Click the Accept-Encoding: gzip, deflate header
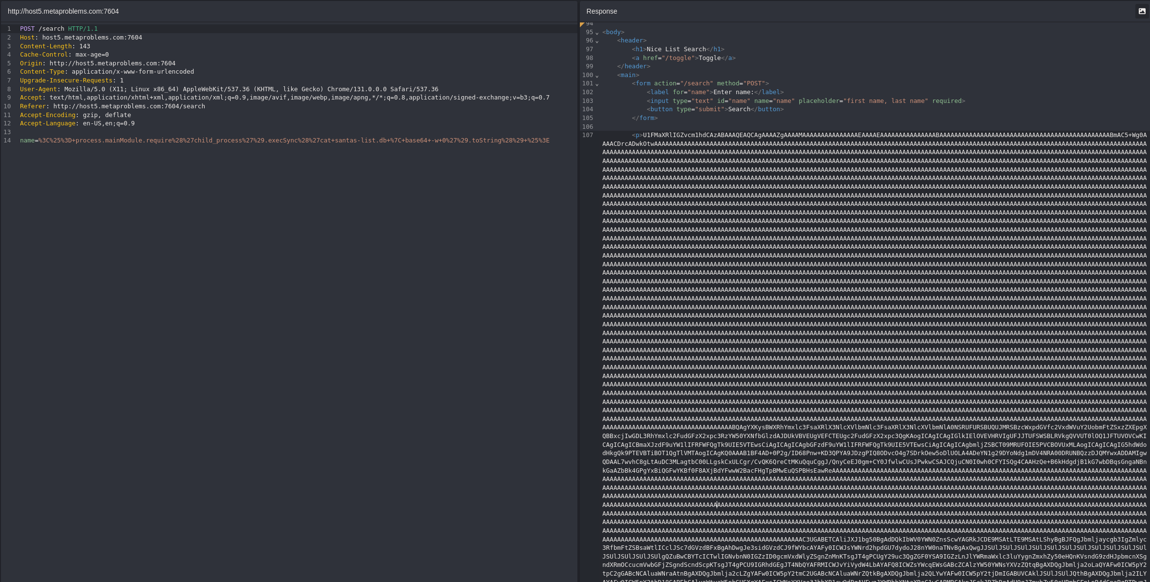This screenshot has width=1150, height=582. (x=76, y=115)
